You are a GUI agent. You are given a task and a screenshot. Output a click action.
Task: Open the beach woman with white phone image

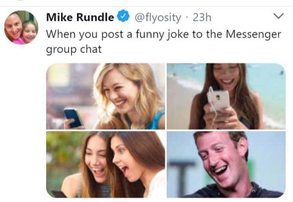pos(226,96)
